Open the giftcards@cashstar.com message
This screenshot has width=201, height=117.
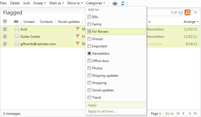click(x=38, y=44)
